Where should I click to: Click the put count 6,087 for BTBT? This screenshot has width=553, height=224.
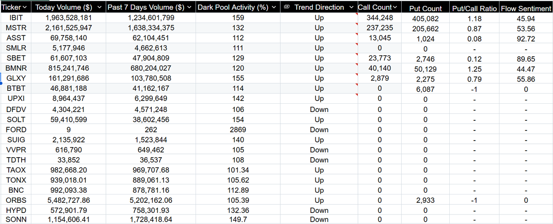tap(425, 89)
